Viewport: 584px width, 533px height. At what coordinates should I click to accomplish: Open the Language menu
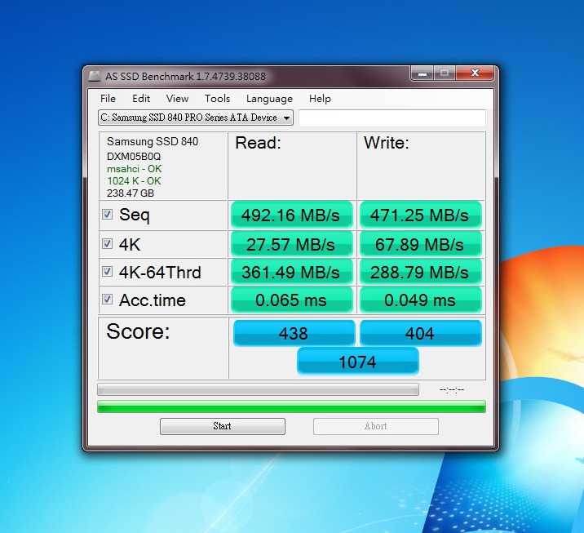click(x=269, y=99)
